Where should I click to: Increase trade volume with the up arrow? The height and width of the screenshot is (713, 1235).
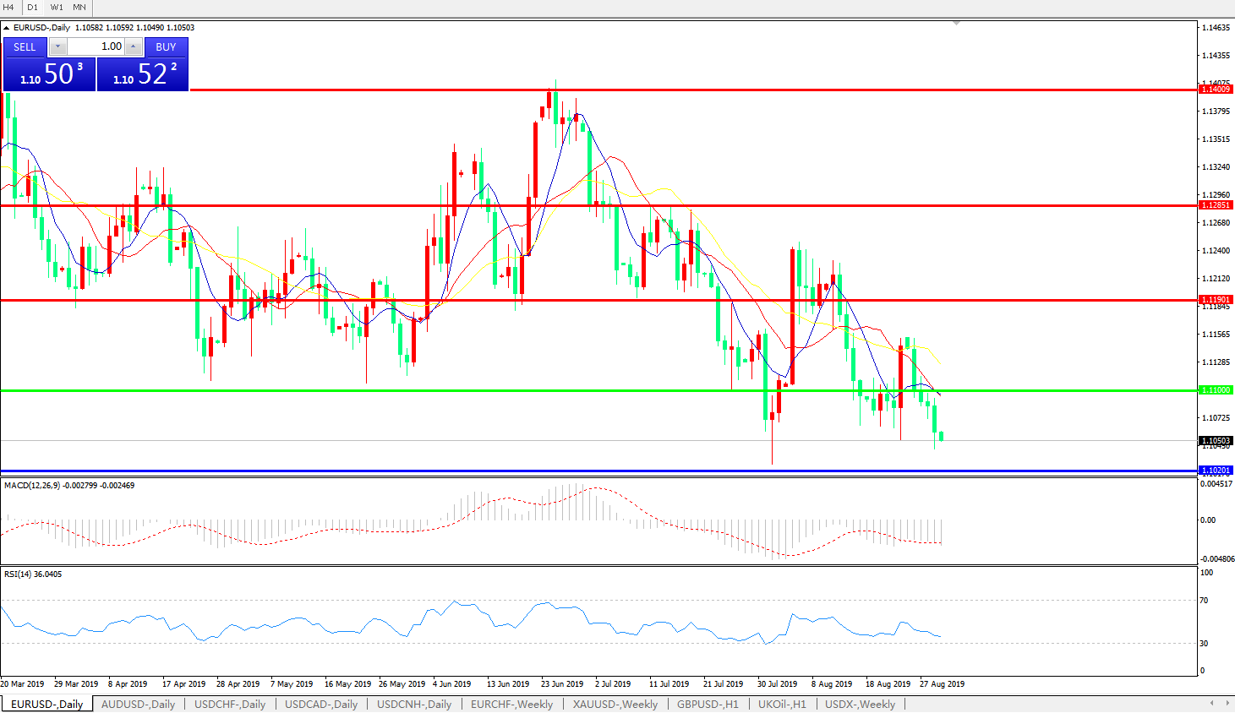click(x=133, y=47)
